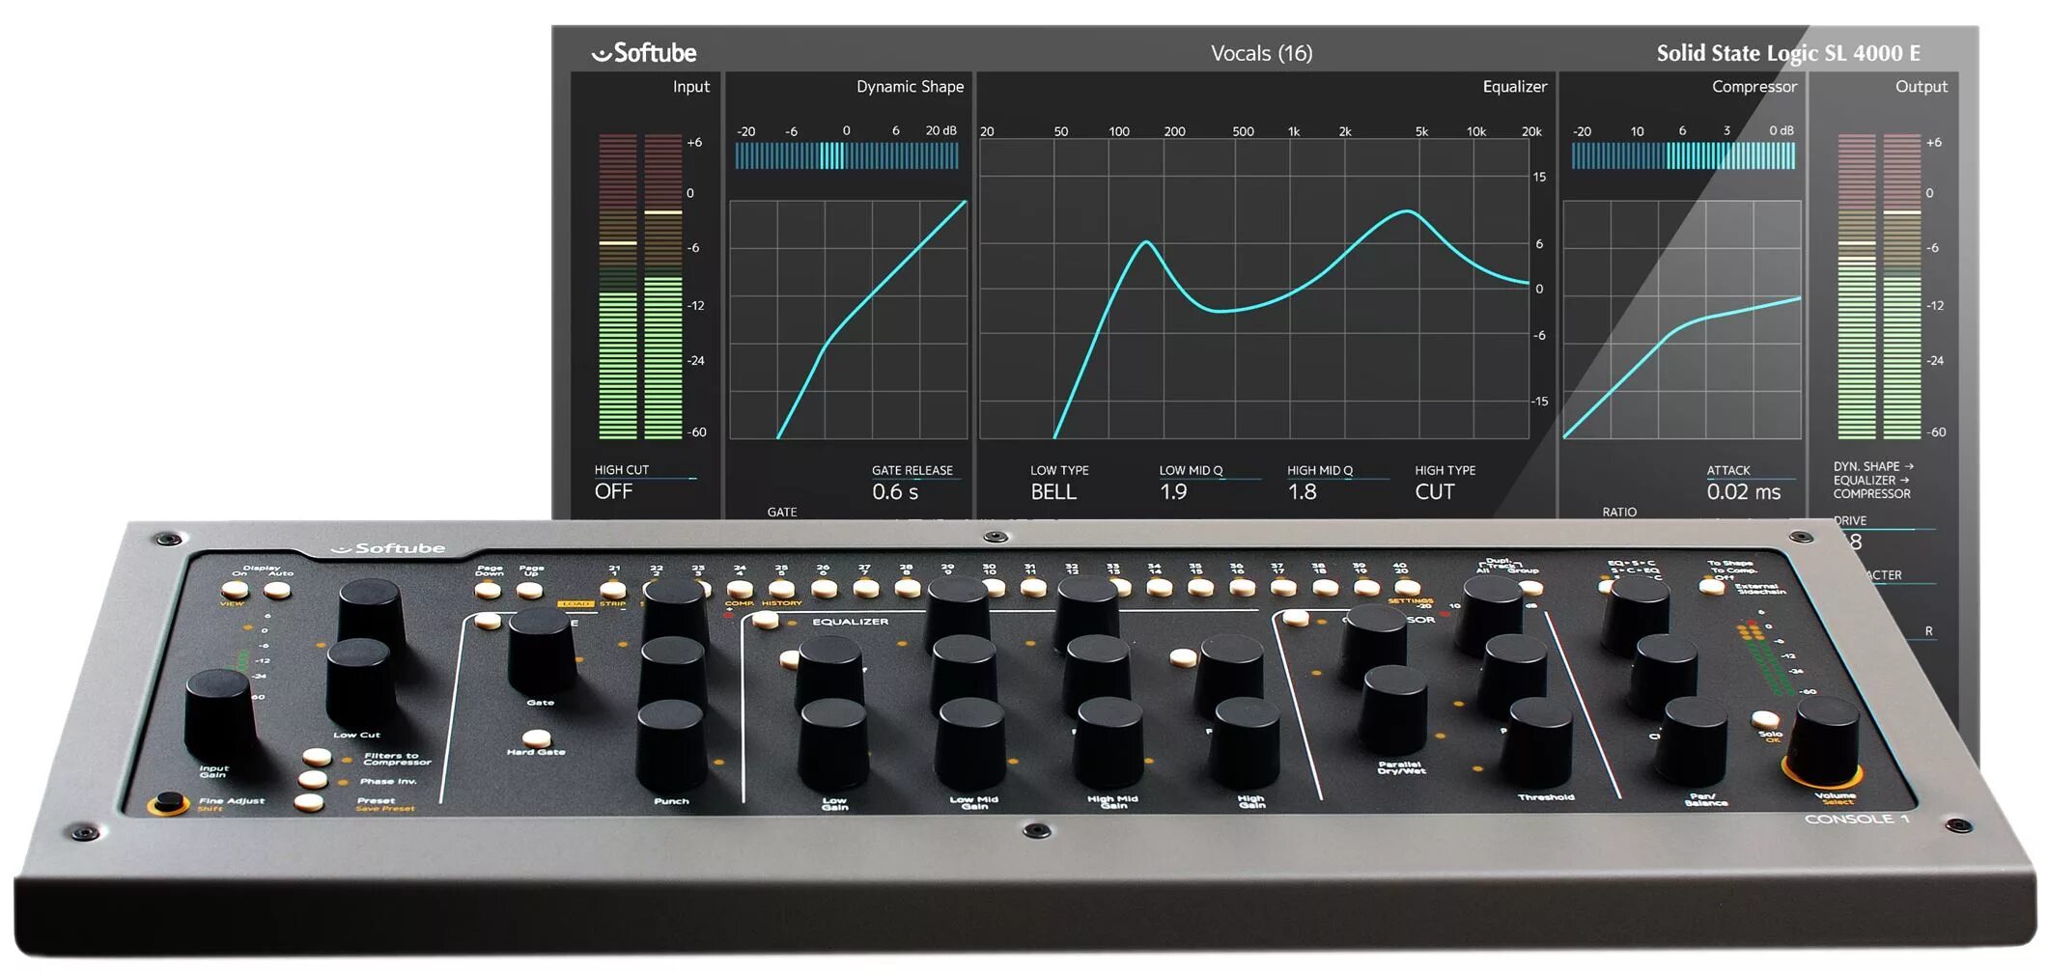This screenshot has width=2048, height=973.
Task: Push the Page Up button
Action: [x=528, y=589]
